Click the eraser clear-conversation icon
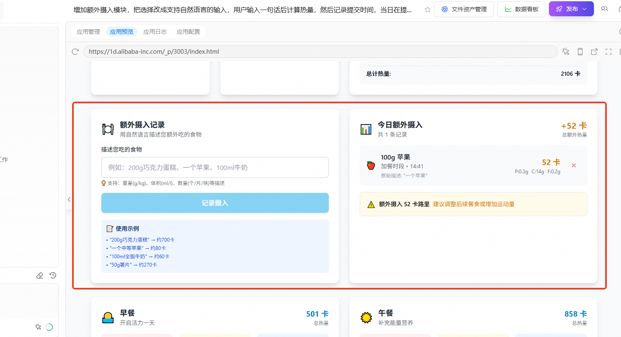The image size is (621, 337). (x=40, y=275)
